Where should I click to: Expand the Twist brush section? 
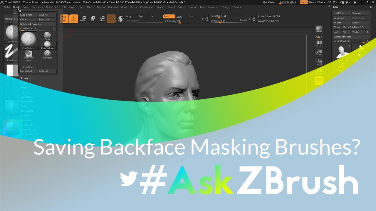24,106
